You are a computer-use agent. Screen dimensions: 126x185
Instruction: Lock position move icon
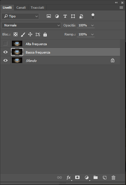30,34
